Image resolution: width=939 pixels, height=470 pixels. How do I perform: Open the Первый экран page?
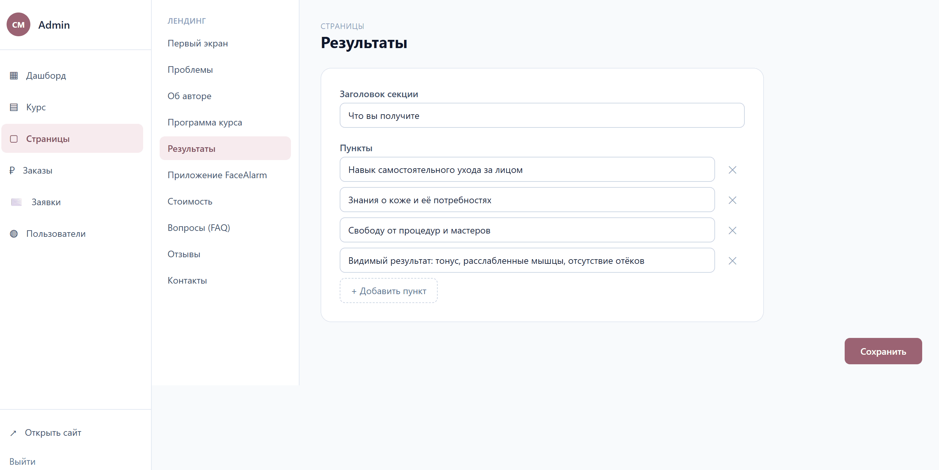click(225, 43)
